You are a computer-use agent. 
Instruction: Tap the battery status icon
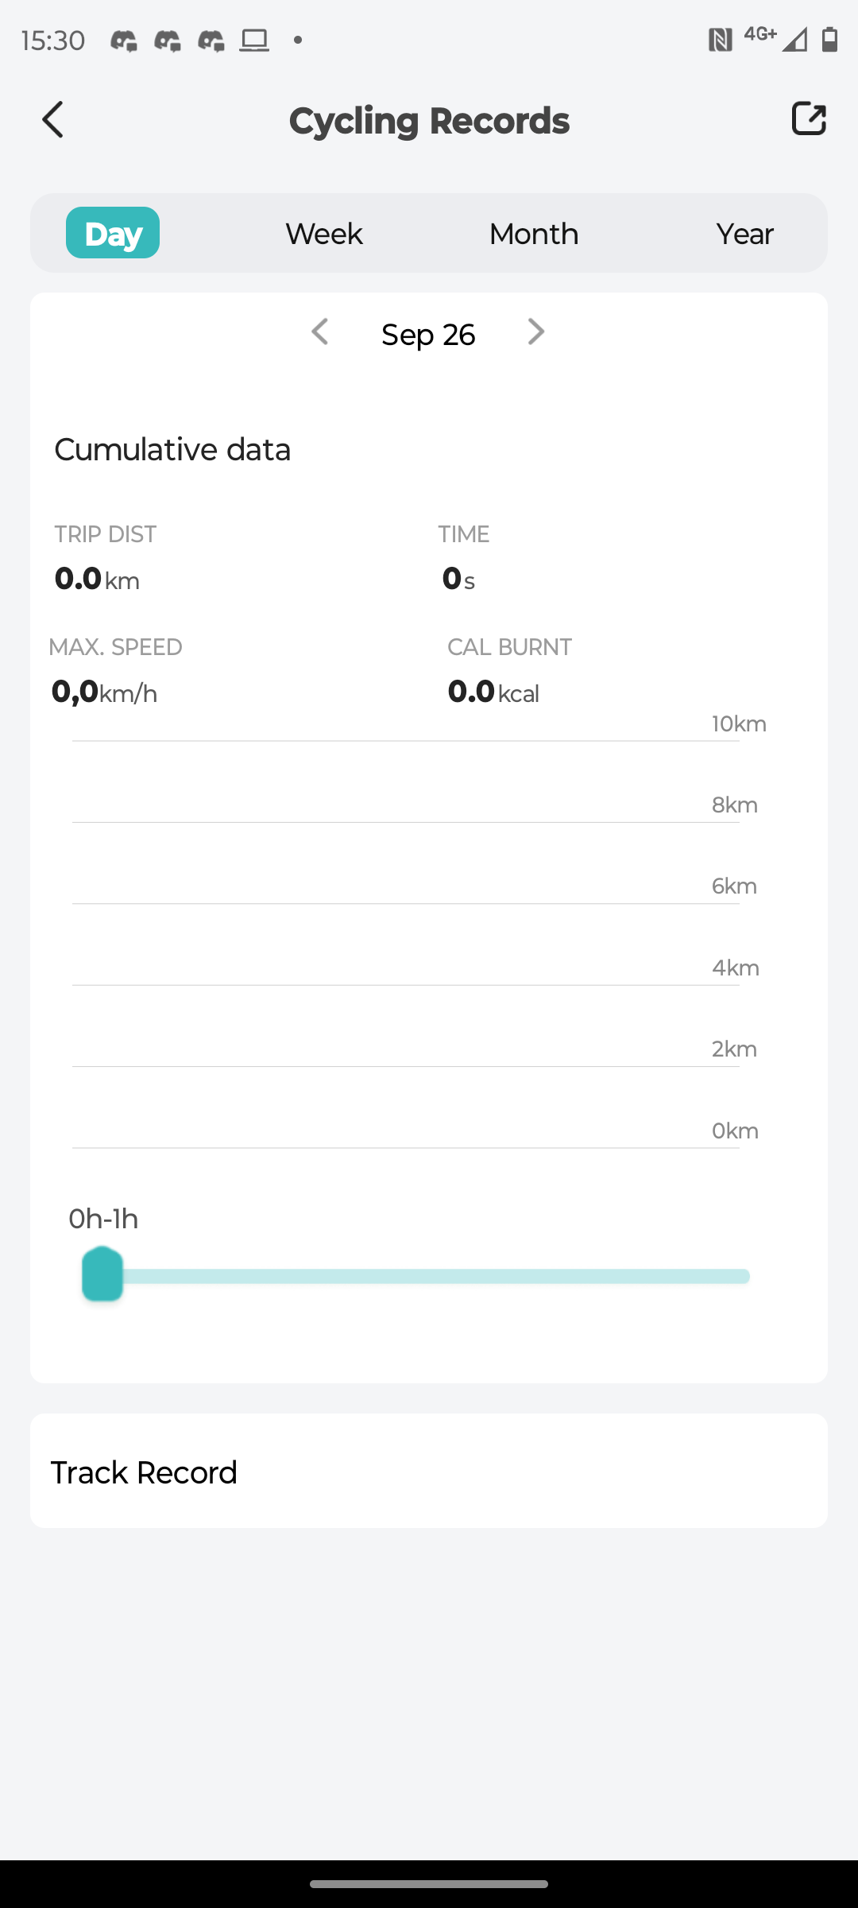pos(829,39)
